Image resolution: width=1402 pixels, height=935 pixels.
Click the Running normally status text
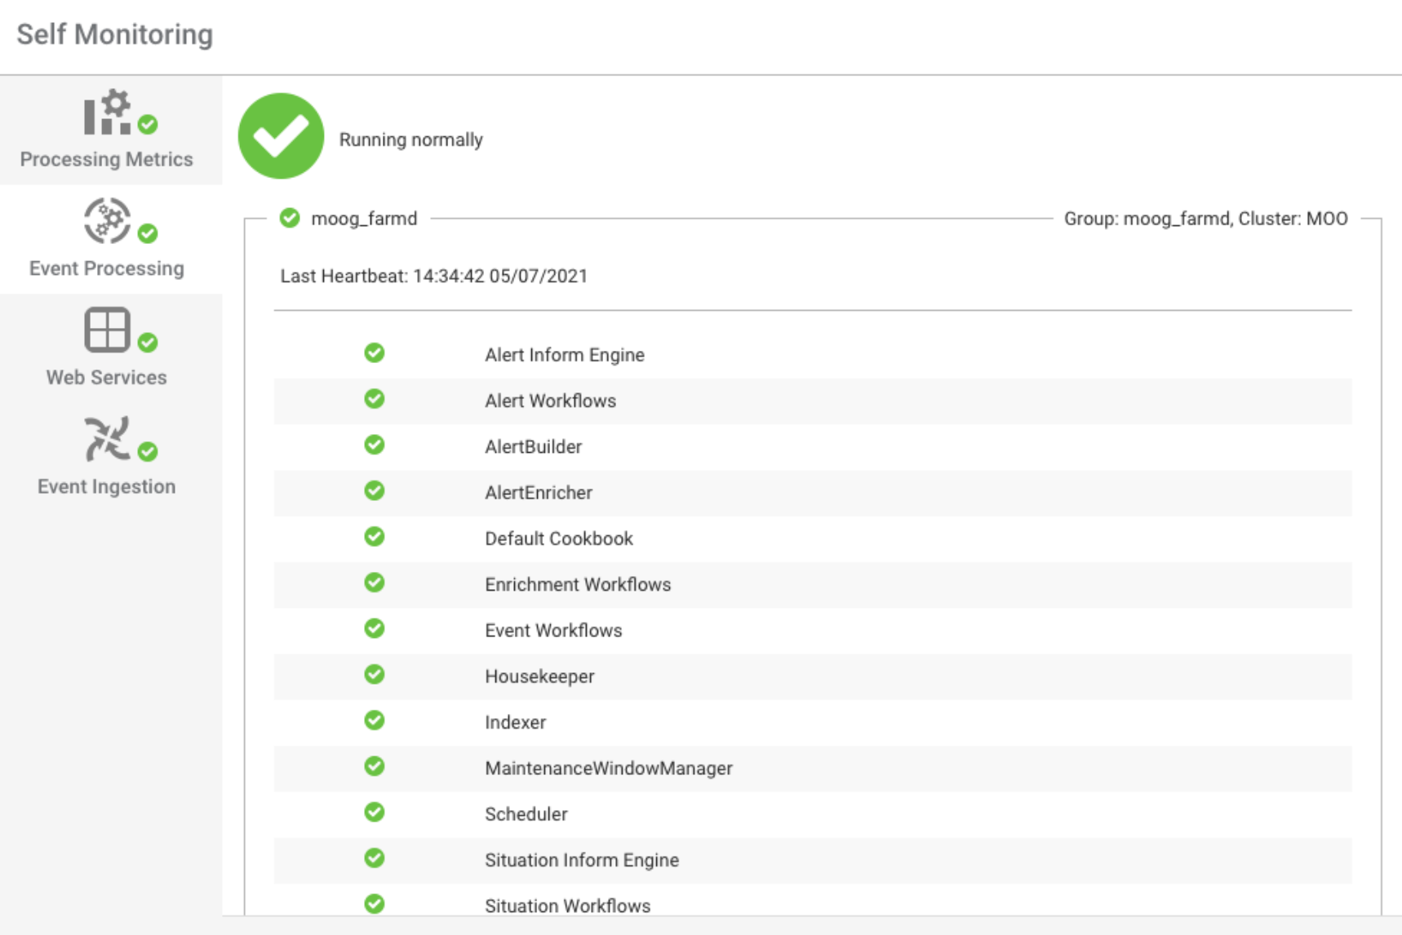[411, 140]
